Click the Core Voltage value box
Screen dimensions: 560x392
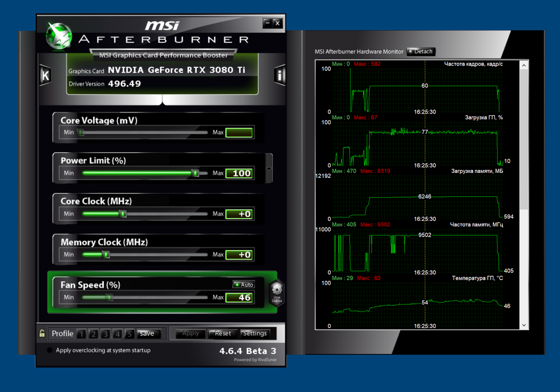[x=239, y=133]
